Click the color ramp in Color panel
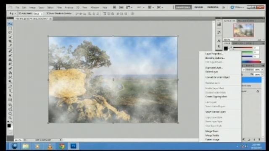The width and height of the screenshot is (269, 151). [x=251, y=62]
